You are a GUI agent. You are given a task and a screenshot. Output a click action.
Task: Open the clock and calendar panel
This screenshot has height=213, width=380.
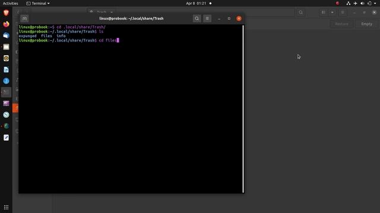pos(196,4)
